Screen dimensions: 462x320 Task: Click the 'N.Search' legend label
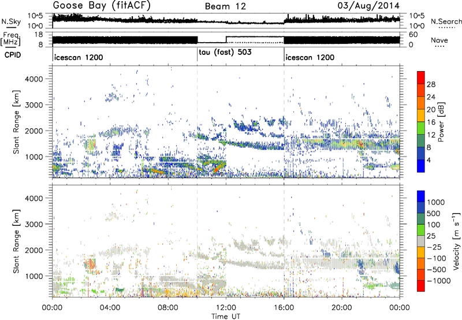(x=446, y=21)
